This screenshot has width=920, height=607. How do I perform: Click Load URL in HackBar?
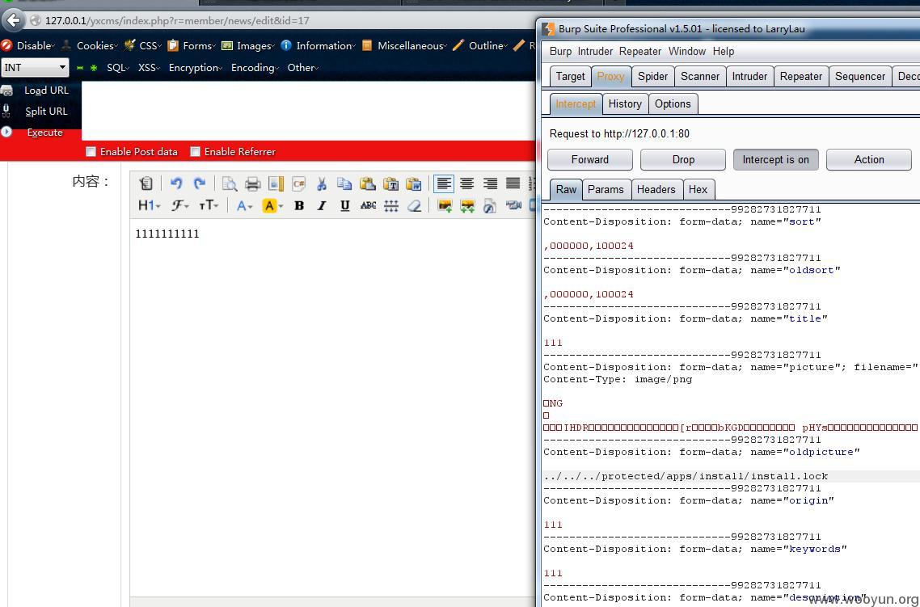pyautogui.click(x=46, y=91)
